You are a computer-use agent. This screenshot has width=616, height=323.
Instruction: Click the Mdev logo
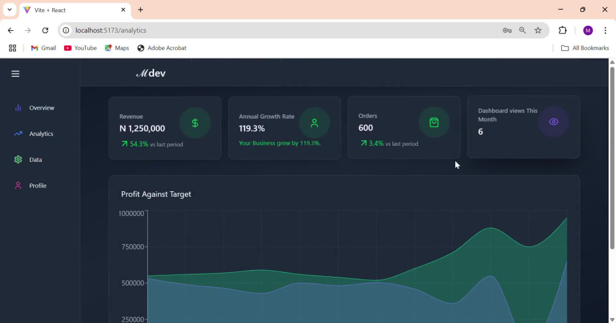[151, 73]
